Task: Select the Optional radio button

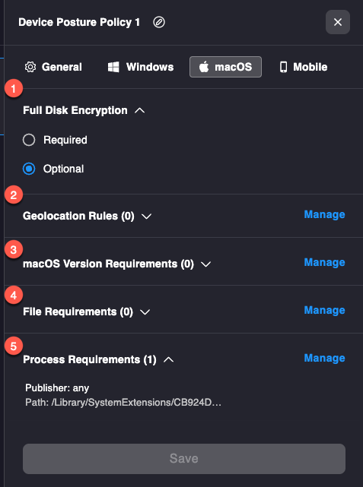Action: (29, 169)
